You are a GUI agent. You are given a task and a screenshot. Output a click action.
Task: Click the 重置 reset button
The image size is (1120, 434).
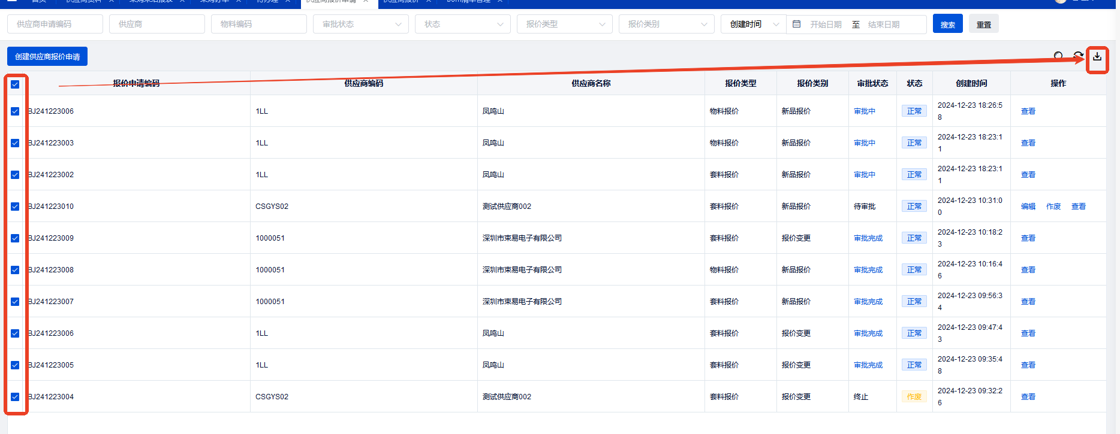tap(984, 24)
